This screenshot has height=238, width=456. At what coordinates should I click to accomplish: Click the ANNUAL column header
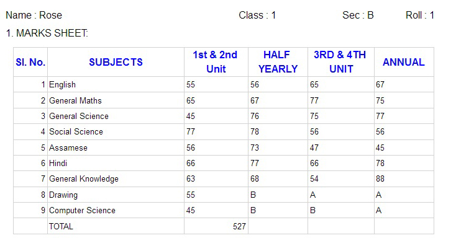pos(404,62)
